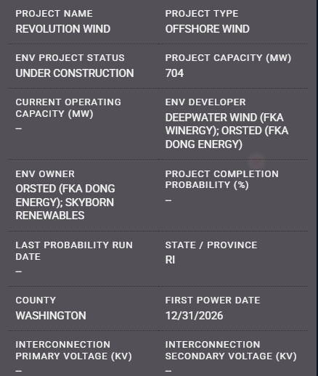Click the Interconnection Secondary Voltage label
Viewport: 318px width, 376px height.
pyautogui.click(x=231, y=351)
